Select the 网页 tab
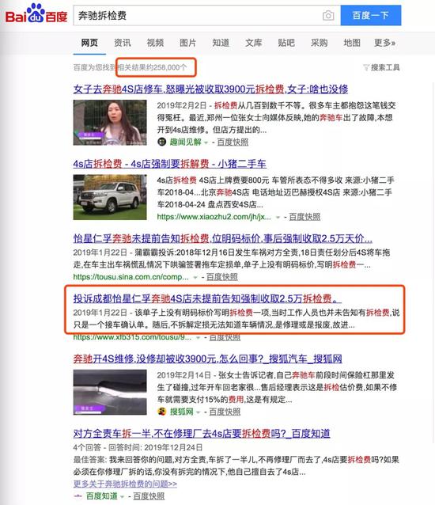 pyautogui.click(x=89, y=43)
